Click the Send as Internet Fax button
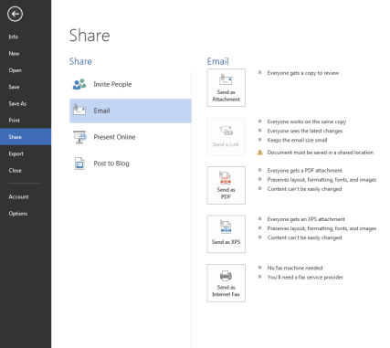The height and width of the screenshot is (348, 390). coord(227,283)
